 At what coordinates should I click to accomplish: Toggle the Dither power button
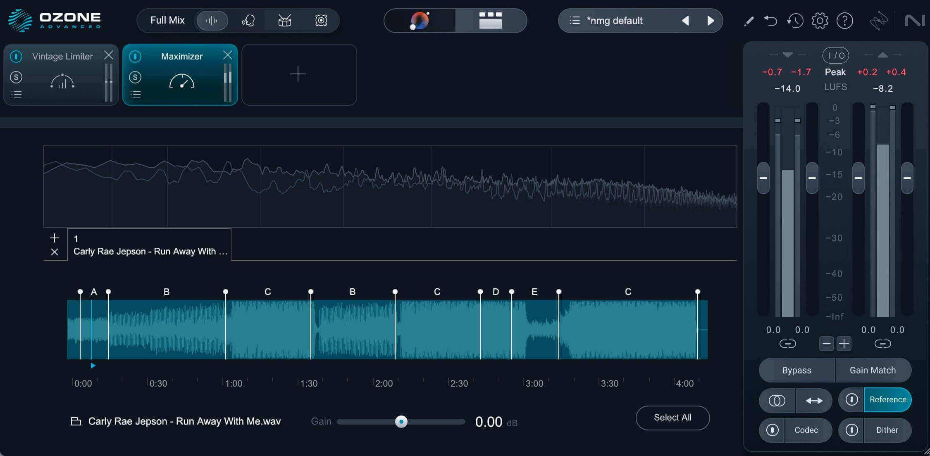[x=851, y=430]
